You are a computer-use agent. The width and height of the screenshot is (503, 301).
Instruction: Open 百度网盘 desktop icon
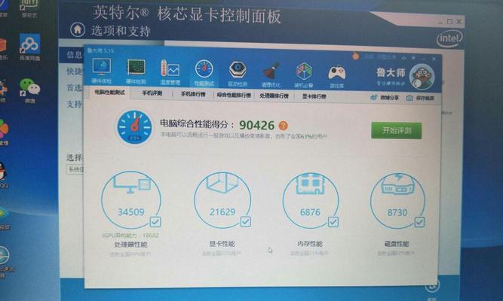coord(29,47)
